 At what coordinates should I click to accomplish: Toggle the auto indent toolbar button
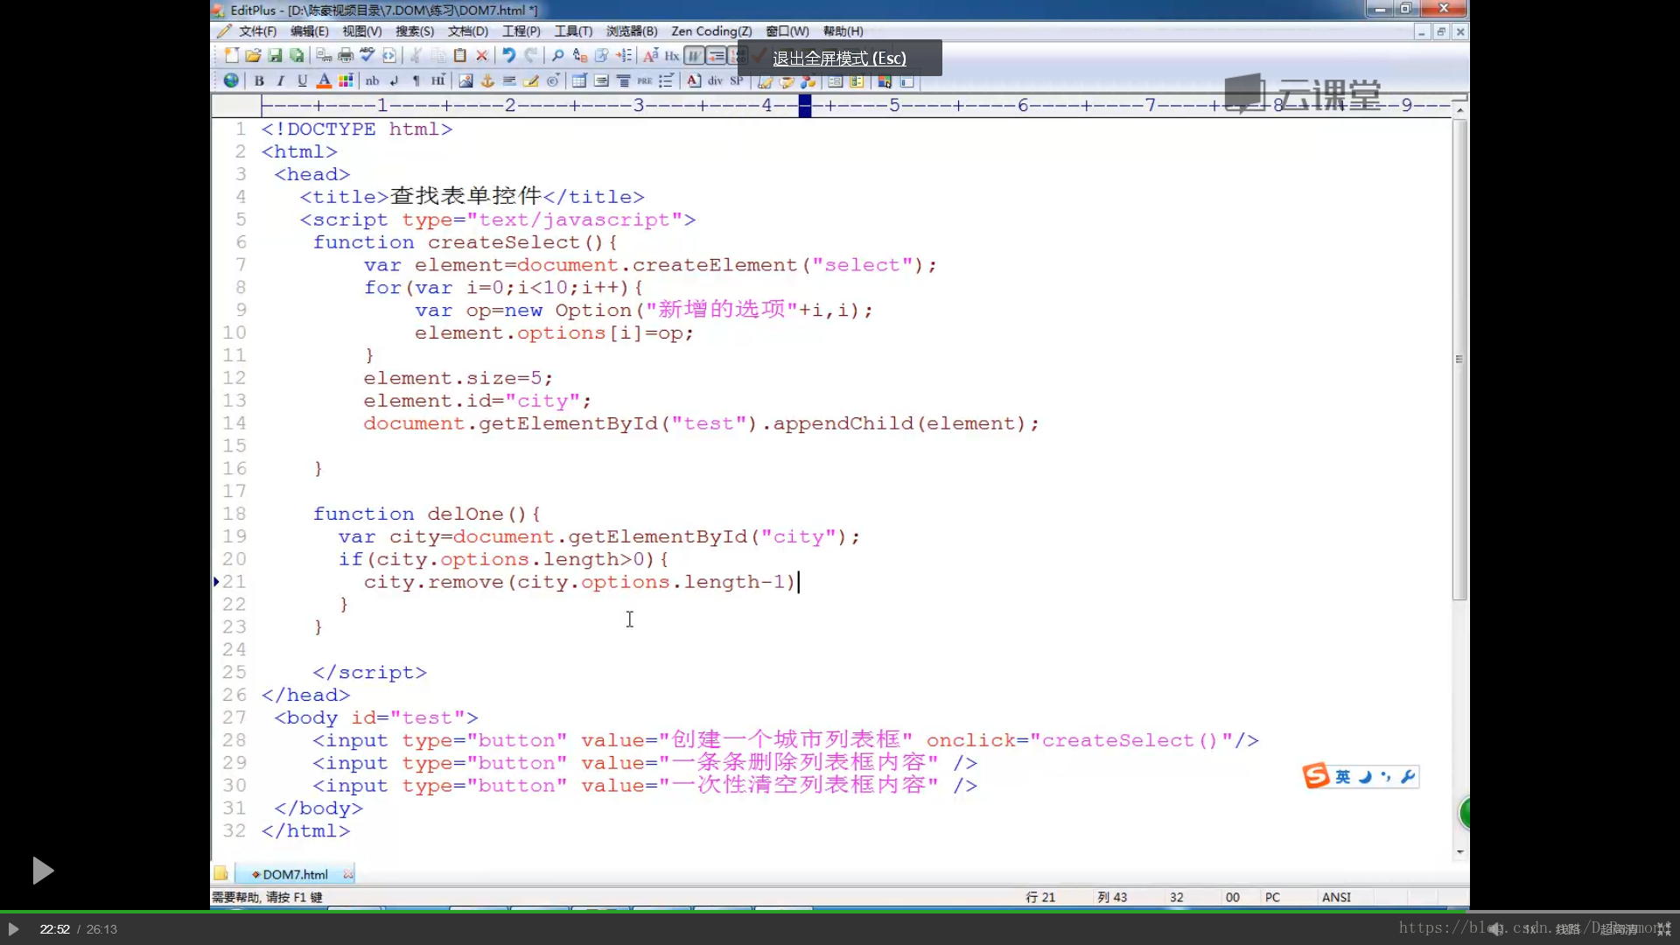(x=716, y=55)
